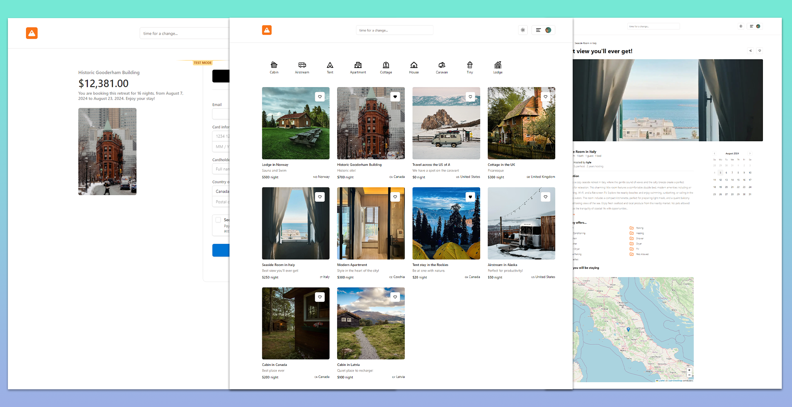The height and width of the screenshot is (407, 792).
Task: Select the Lodge category icon
Action: pos(498,65)
